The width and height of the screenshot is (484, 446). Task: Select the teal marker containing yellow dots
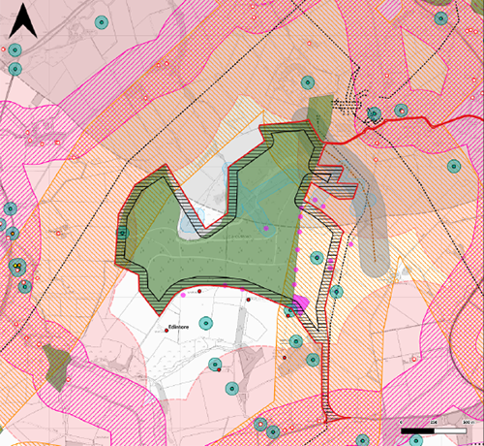point(17,266)
